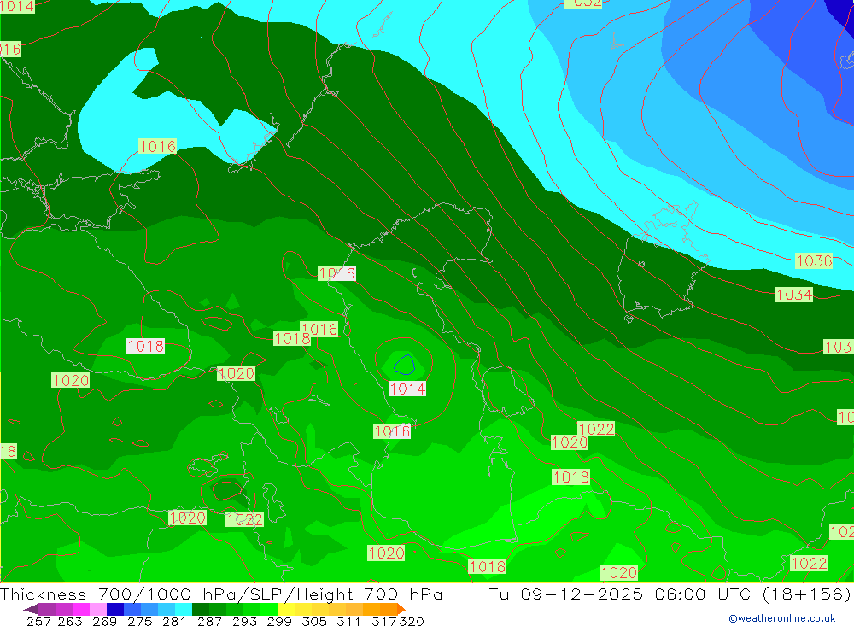This screenshot has height=626, width=854.
Task: Select the darkest green legend swatch
Action: coord(201,609)
